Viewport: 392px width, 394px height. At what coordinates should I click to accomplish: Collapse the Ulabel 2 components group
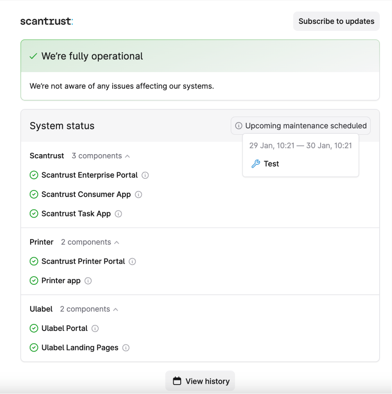[x=89, y=309]
